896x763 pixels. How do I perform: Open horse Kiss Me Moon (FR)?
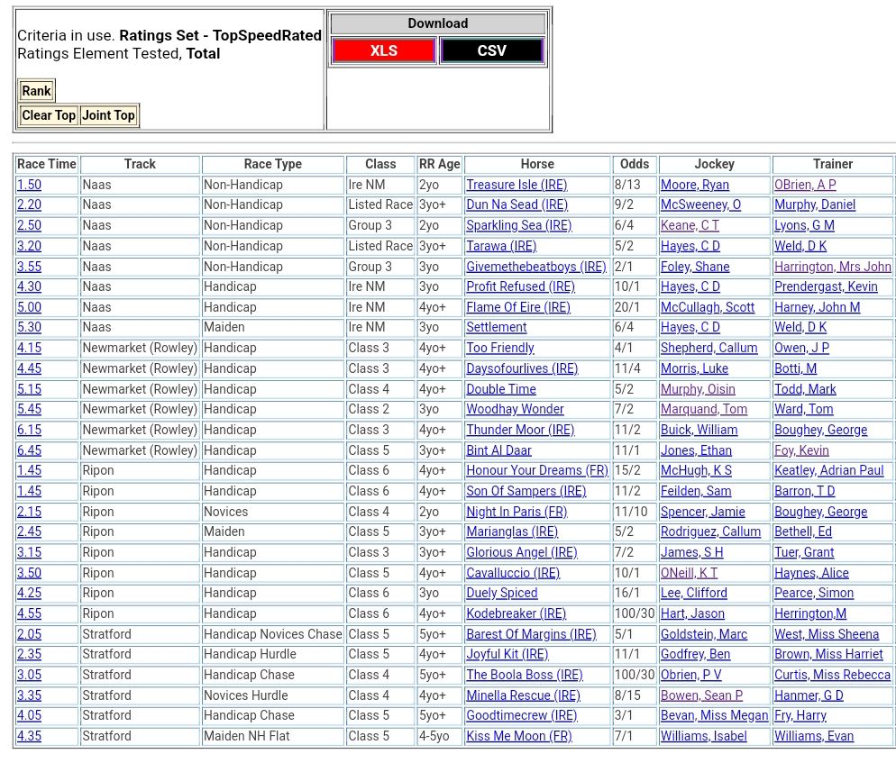tap(518, 736)
